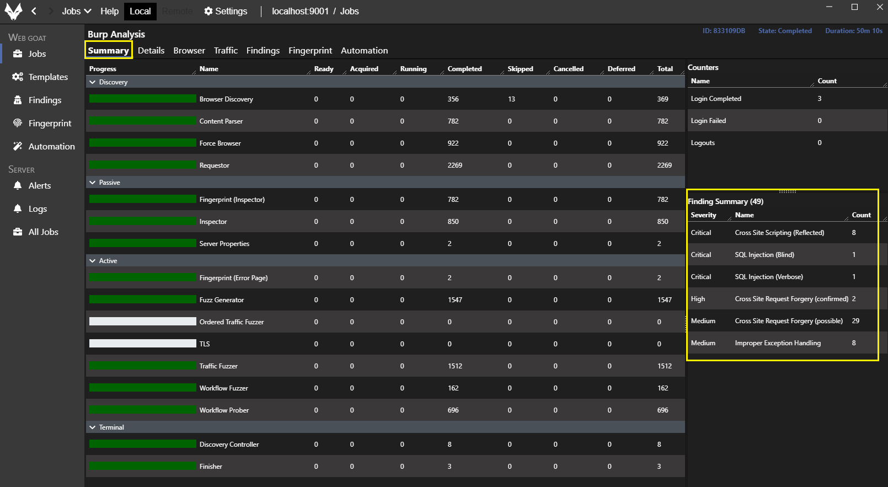Select the Force Browser row
Viewport: 888px width, 487px height.
385,143
